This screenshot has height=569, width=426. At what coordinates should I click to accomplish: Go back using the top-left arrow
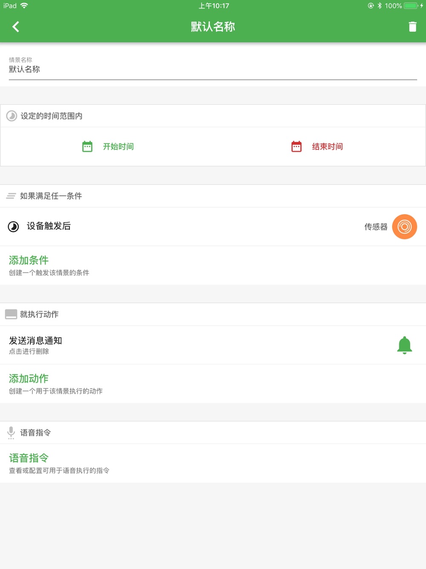16,27
